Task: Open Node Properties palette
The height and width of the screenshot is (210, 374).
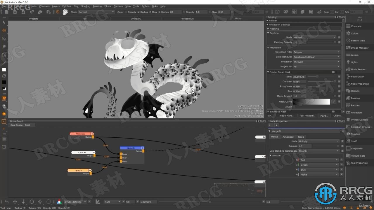Action: point(348,84)
